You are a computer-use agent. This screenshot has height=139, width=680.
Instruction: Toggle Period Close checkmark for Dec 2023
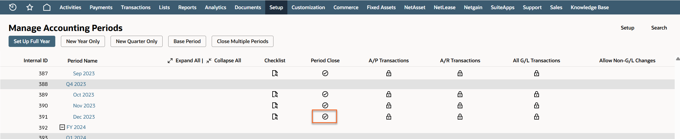325,117
